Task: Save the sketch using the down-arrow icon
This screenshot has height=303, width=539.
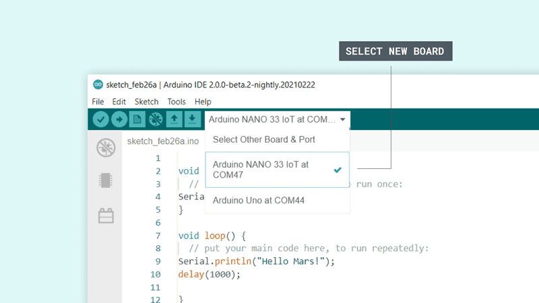Action: coord(192,119)
